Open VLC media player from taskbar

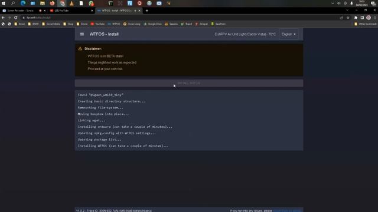pyautogui.click(x=71, y=4)
